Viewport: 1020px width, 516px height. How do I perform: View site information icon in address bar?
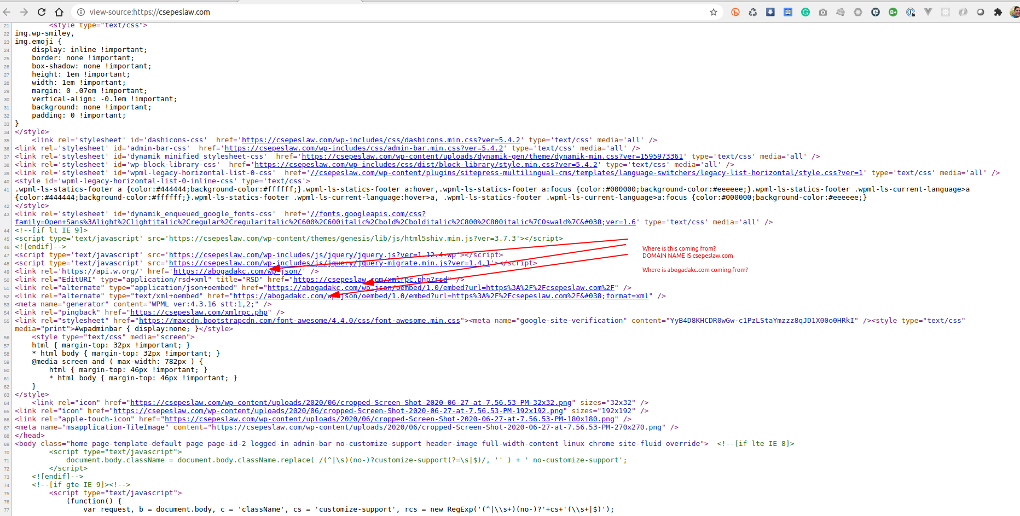point(80,12)
